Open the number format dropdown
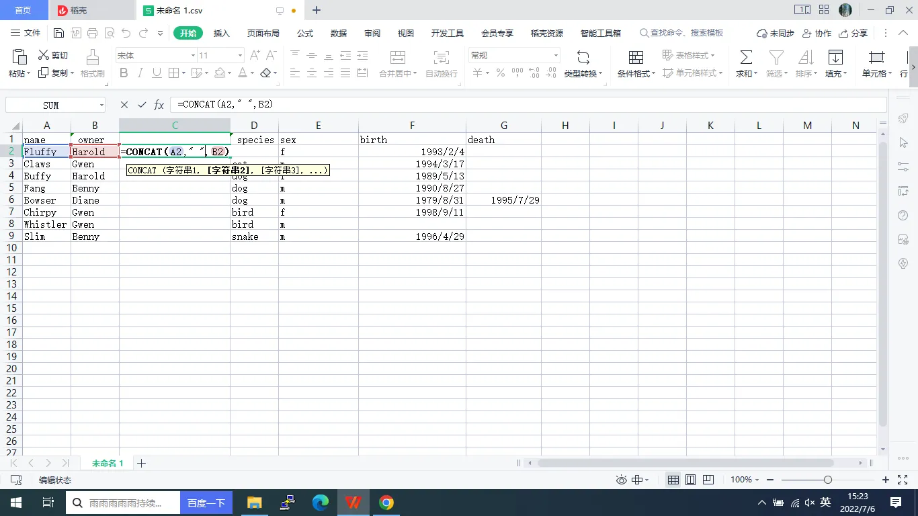This screenshot has width=918, height=516. point(556,55)
